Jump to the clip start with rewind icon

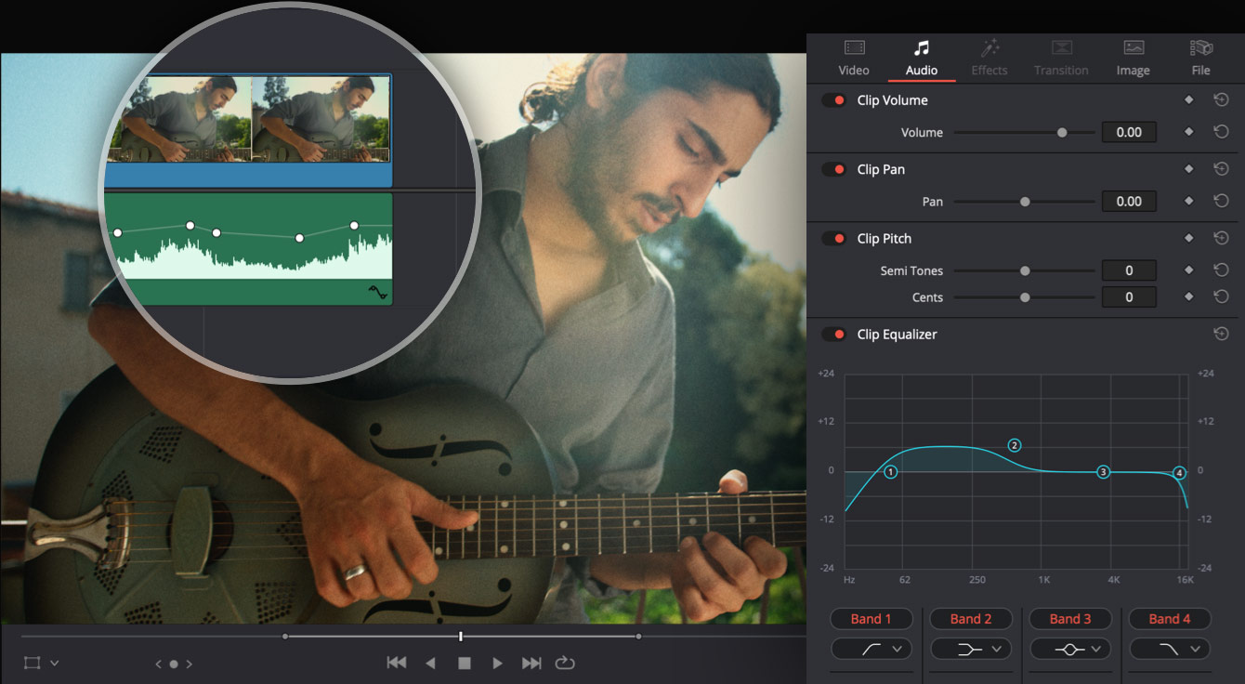point(397,662)
